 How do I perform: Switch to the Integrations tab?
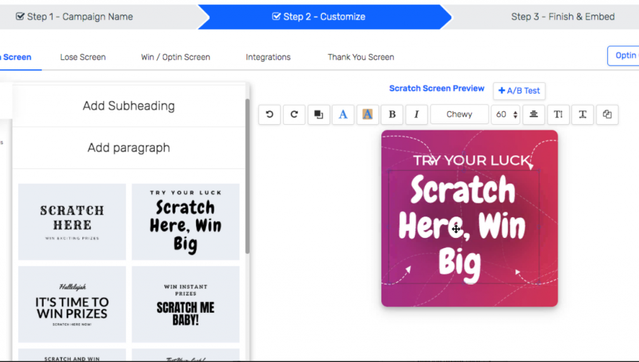[x=268, y=57]
